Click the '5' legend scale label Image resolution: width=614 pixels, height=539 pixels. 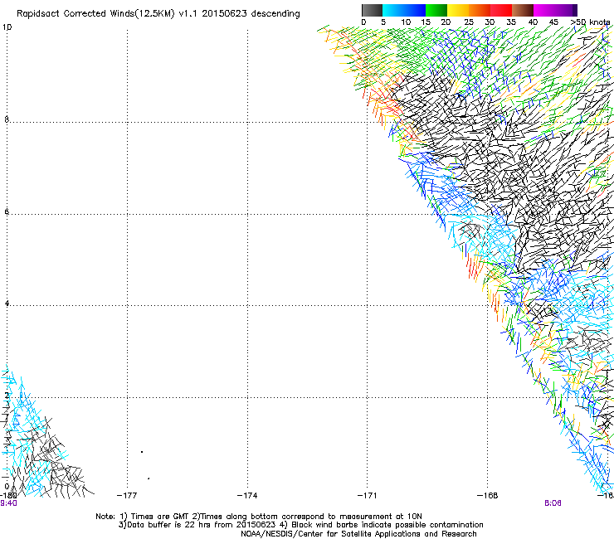click(383, 22)
